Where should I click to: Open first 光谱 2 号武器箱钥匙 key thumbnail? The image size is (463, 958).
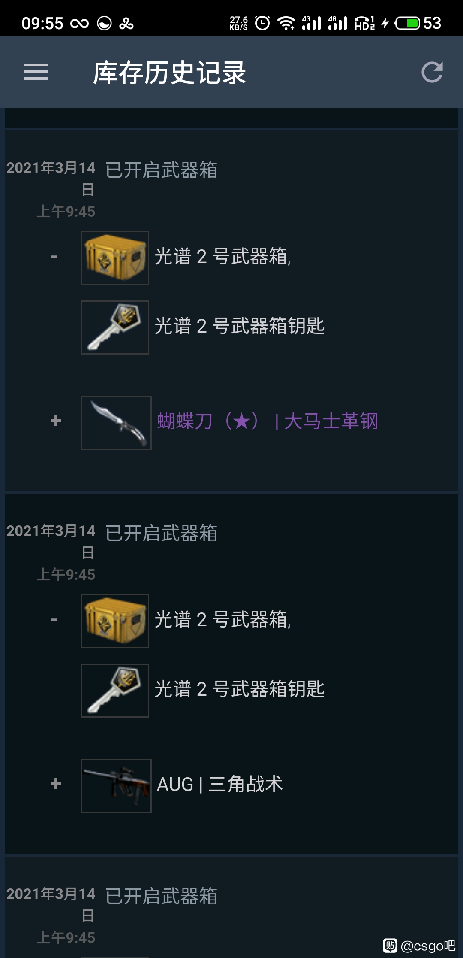115,327
